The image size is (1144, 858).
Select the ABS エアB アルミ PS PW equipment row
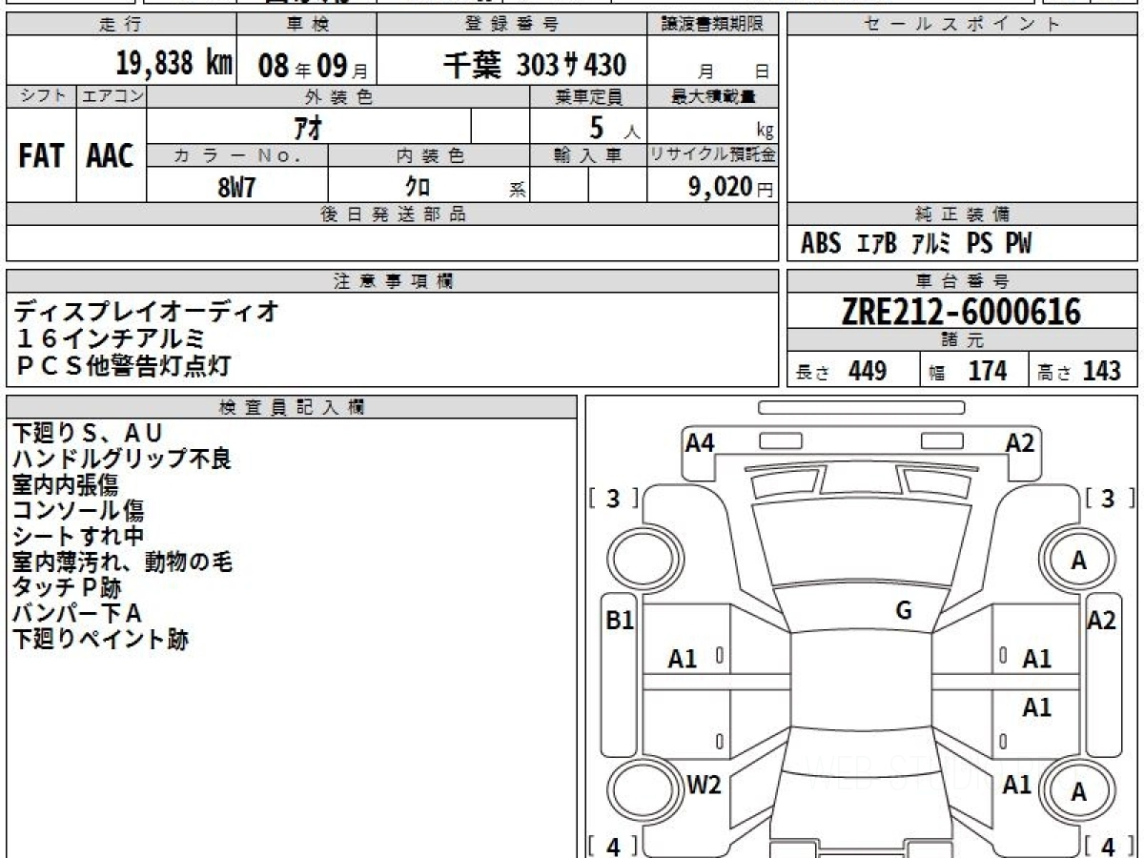pos(915,244)
